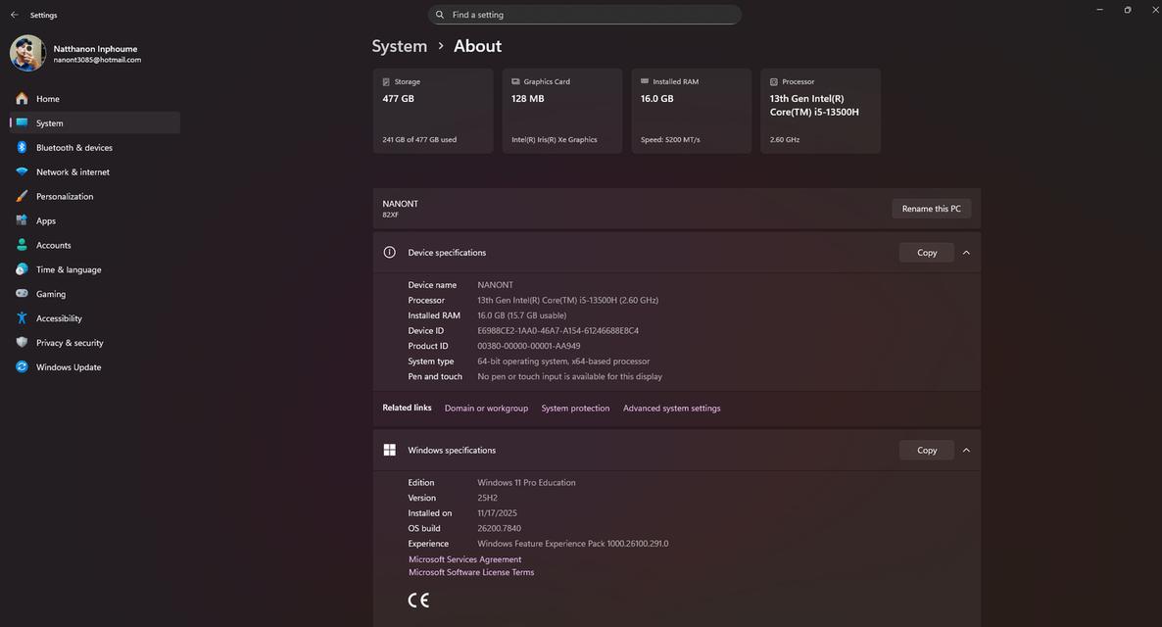The image size is (1162, 627).
Task: Click the back arrow in title bar
Action: 14,15
